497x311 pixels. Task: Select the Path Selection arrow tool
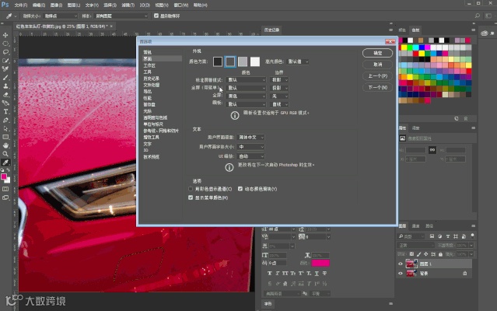tap(5, 128)
